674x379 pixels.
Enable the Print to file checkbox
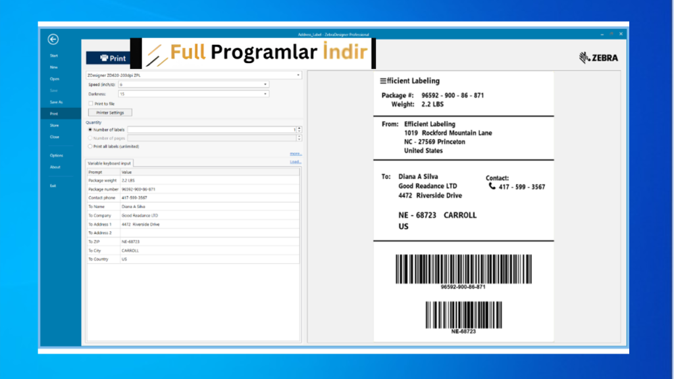(x=91, y=103)
